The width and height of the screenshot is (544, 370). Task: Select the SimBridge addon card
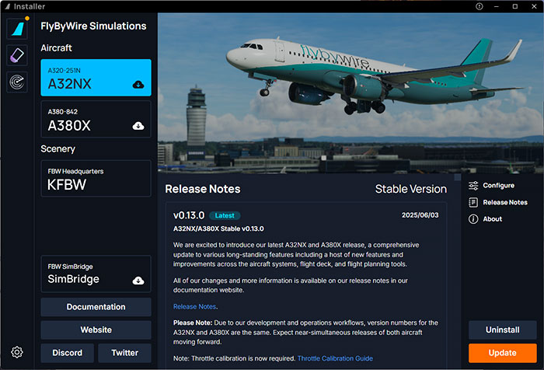[x=96, y=274]
